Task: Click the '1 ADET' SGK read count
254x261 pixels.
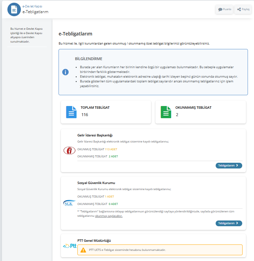Action: [109, 197]
